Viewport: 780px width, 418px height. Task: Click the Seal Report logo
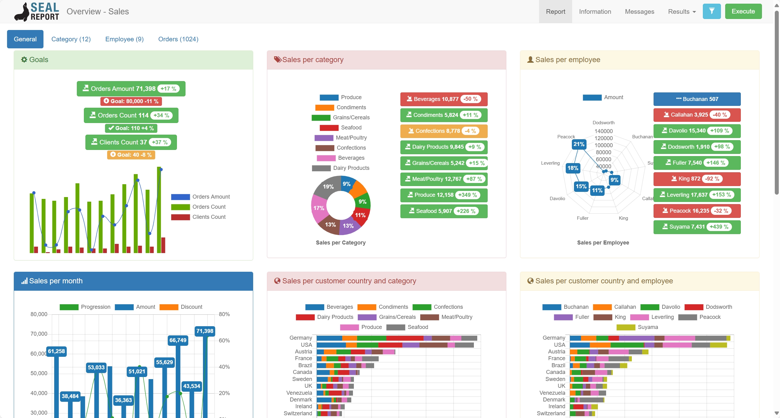(37, 12)
